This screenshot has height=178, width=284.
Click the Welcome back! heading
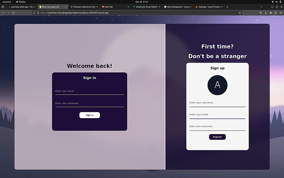pyautogui.click(x=89, y=66)
